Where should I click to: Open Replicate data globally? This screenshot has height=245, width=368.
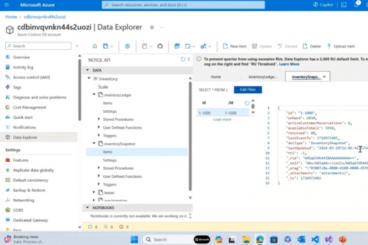[x=33, y=170]
